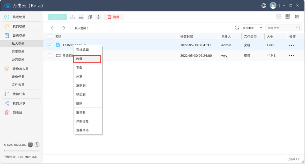305x164 pixels.
Task: Open device monitor icon near U-NAS name
Action: click(x=37, y=145)
